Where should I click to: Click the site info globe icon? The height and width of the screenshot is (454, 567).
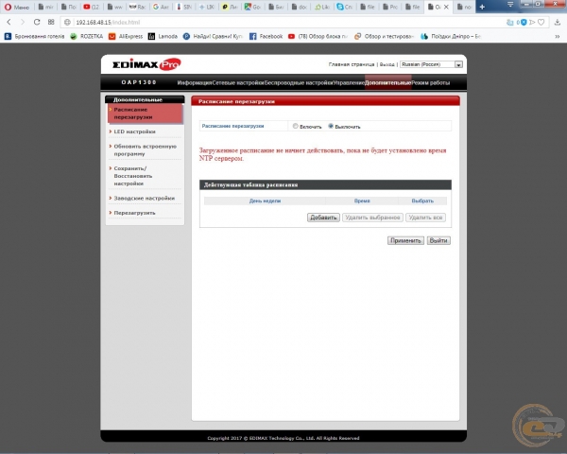coord(67,23)
